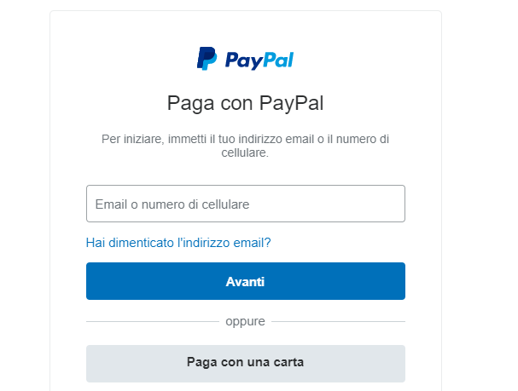Click the blue Avanti button

(246, 281)
